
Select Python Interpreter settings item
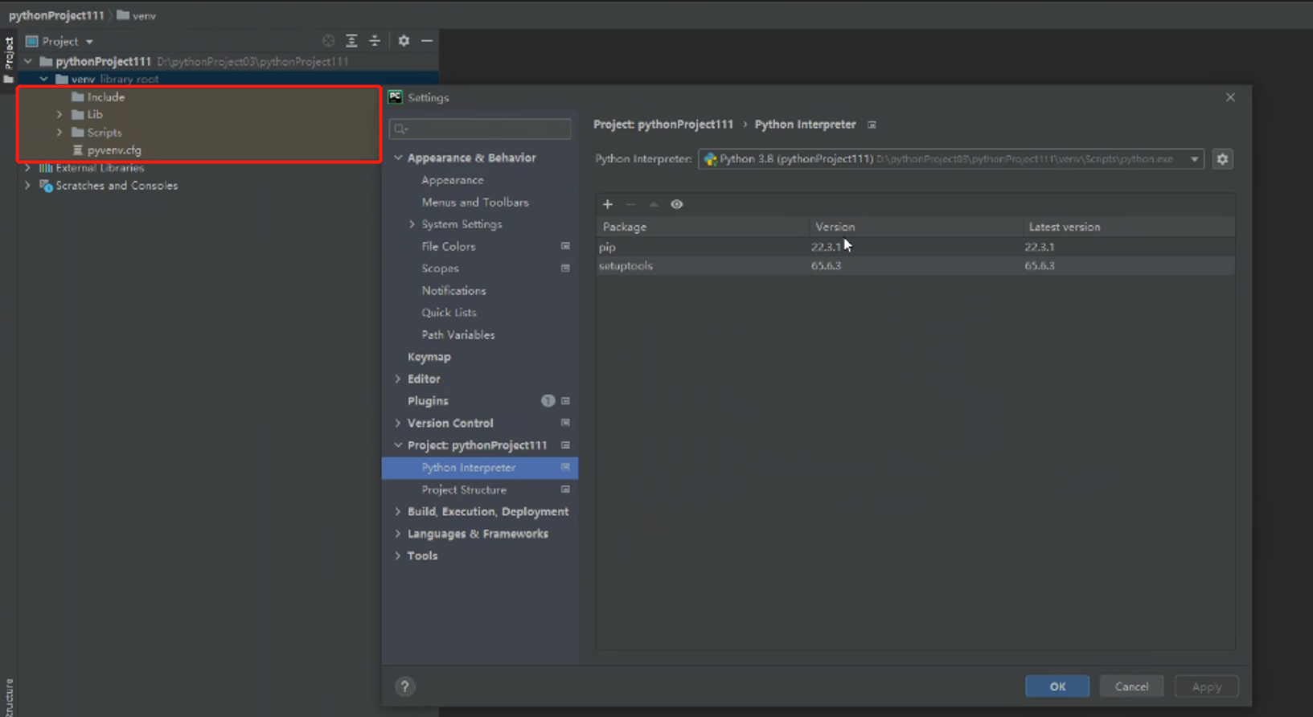[x=480, y=468]
